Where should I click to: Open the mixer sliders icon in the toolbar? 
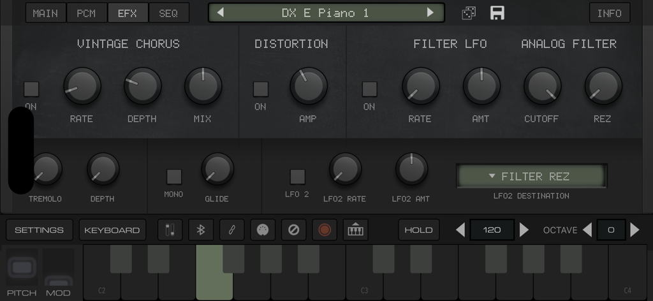(x=170, y=230)
